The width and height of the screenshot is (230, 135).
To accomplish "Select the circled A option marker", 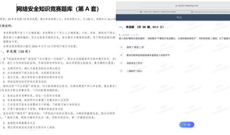I will [121, 47].
